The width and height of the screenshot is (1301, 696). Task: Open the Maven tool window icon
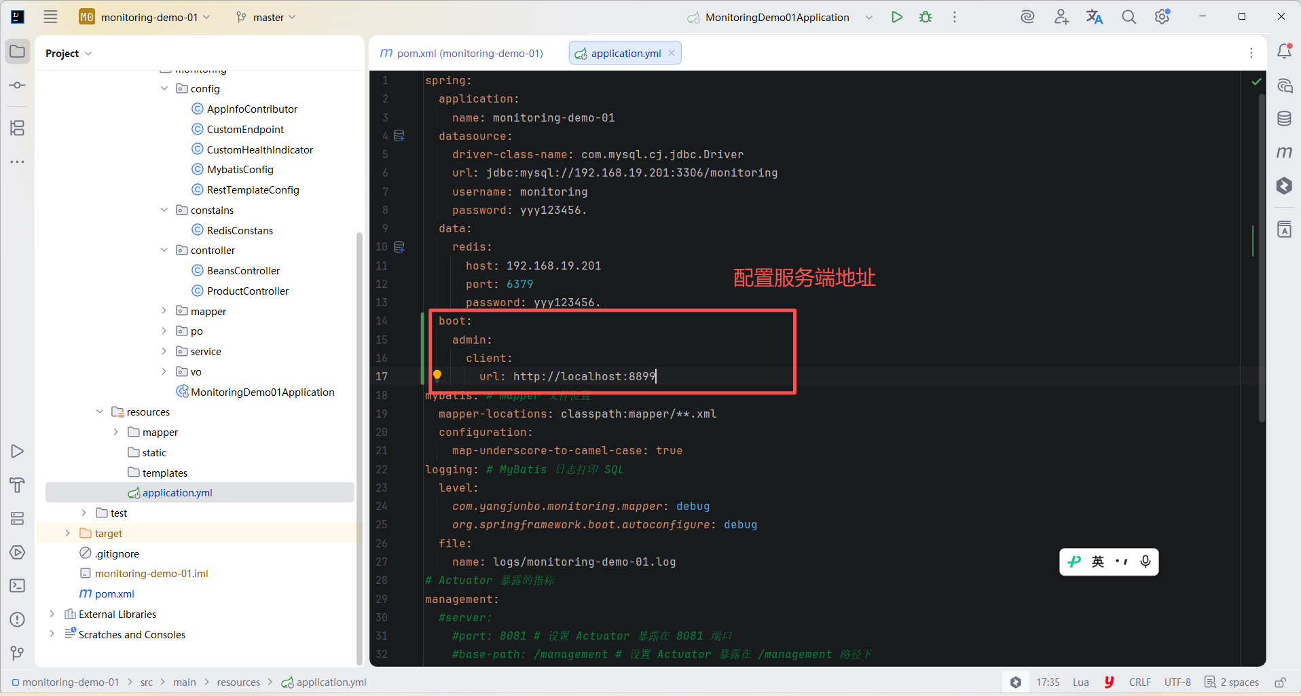tap(1284, 152)
